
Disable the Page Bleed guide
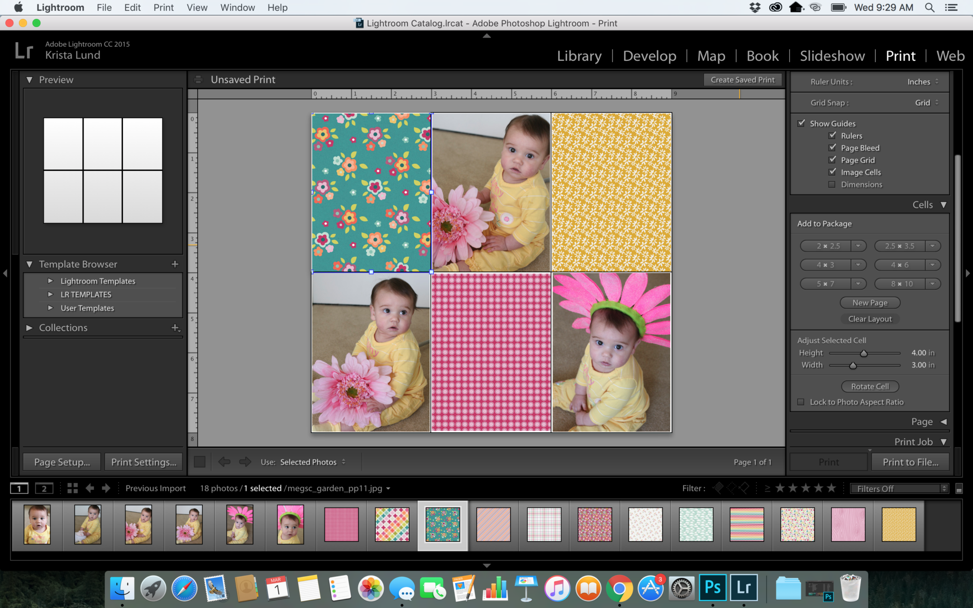coord(832,148)
